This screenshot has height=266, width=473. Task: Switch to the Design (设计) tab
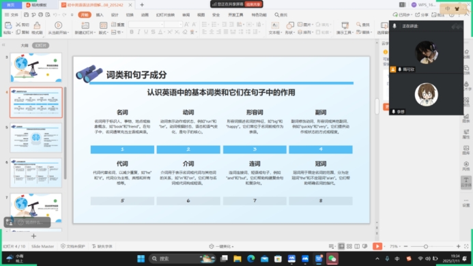[x=115, y=15]
